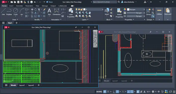This screenshot has width=176, height=94.
Task: Expand the Properties panel dropdown
Action: 129,20
